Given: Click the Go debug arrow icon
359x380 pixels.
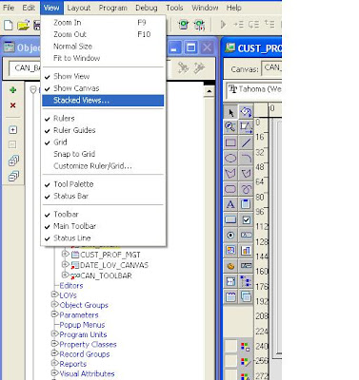Looking at the screenshot, I should [x=223, y=25].
